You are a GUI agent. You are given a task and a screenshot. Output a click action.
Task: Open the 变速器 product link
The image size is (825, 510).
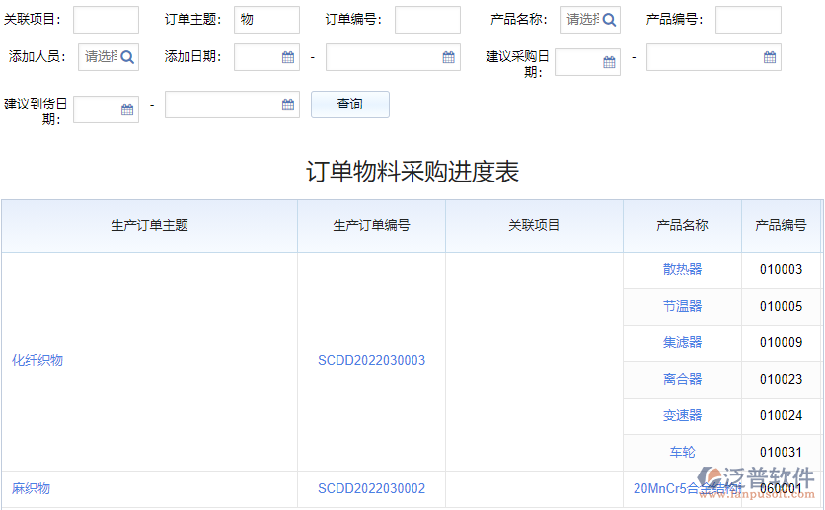[683, 416]
